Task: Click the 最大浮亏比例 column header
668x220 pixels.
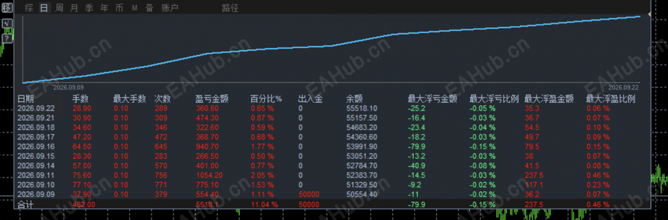Action: coord(494,99)
